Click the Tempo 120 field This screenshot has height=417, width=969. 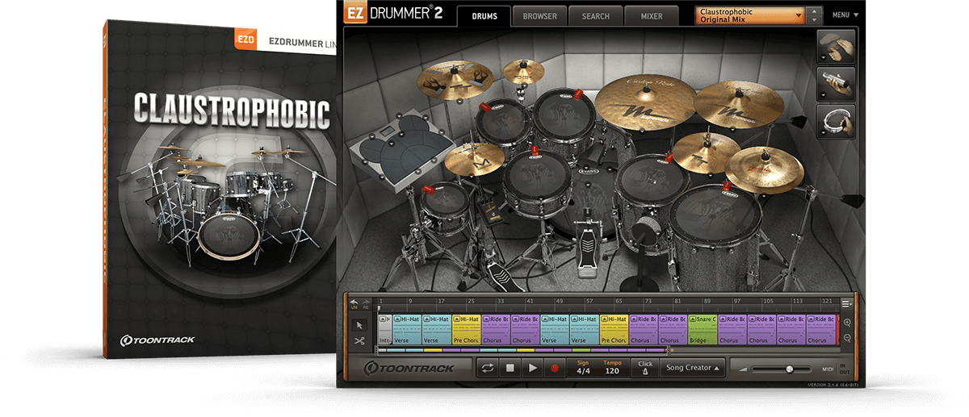(614, 368)
